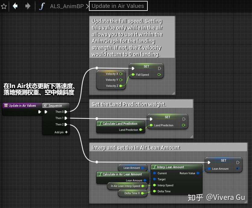252x208 pixels.
Task: Click the favorite star icon in the toolbar
Action: (4, 6)
